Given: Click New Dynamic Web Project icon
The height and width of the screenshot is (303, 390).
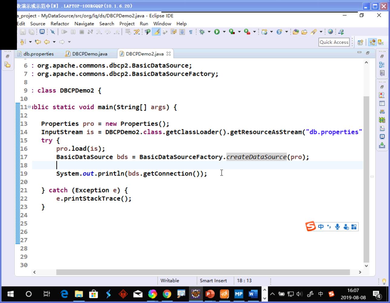Looking at the screenshot, I should coord(265,32).
